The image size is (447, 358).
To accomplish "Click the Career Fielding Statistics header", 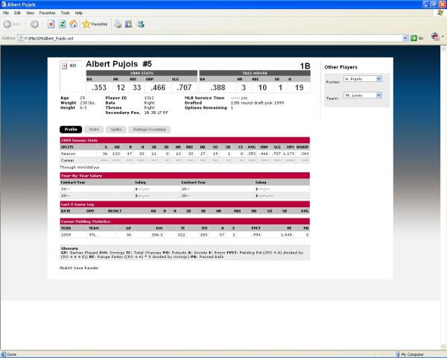I will tap(185, 222).
